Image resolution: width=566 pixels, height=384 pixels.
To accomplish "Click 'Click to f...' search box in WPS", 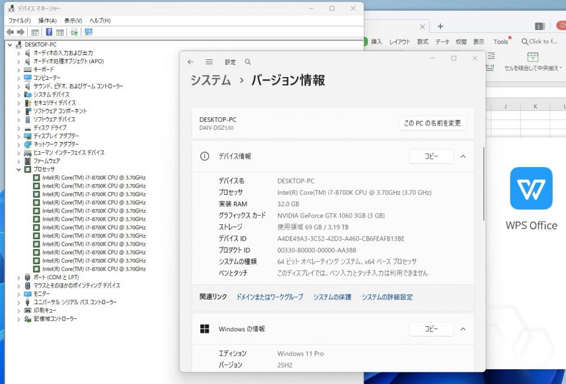I will tap(539, 41).
